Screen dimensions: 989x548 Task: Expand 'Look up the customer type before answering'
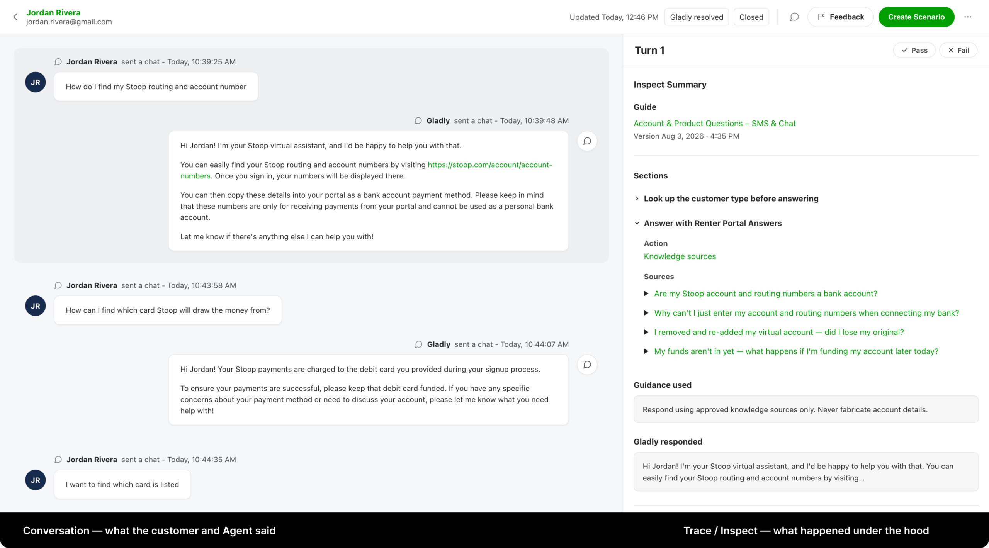click(x=637, y=199)
